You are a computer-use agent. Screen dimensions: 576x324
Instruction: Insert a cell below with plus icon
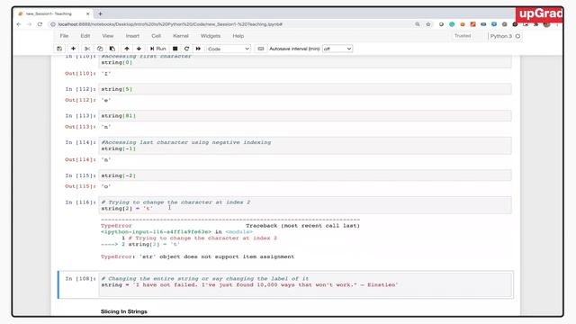click(73, 49)
